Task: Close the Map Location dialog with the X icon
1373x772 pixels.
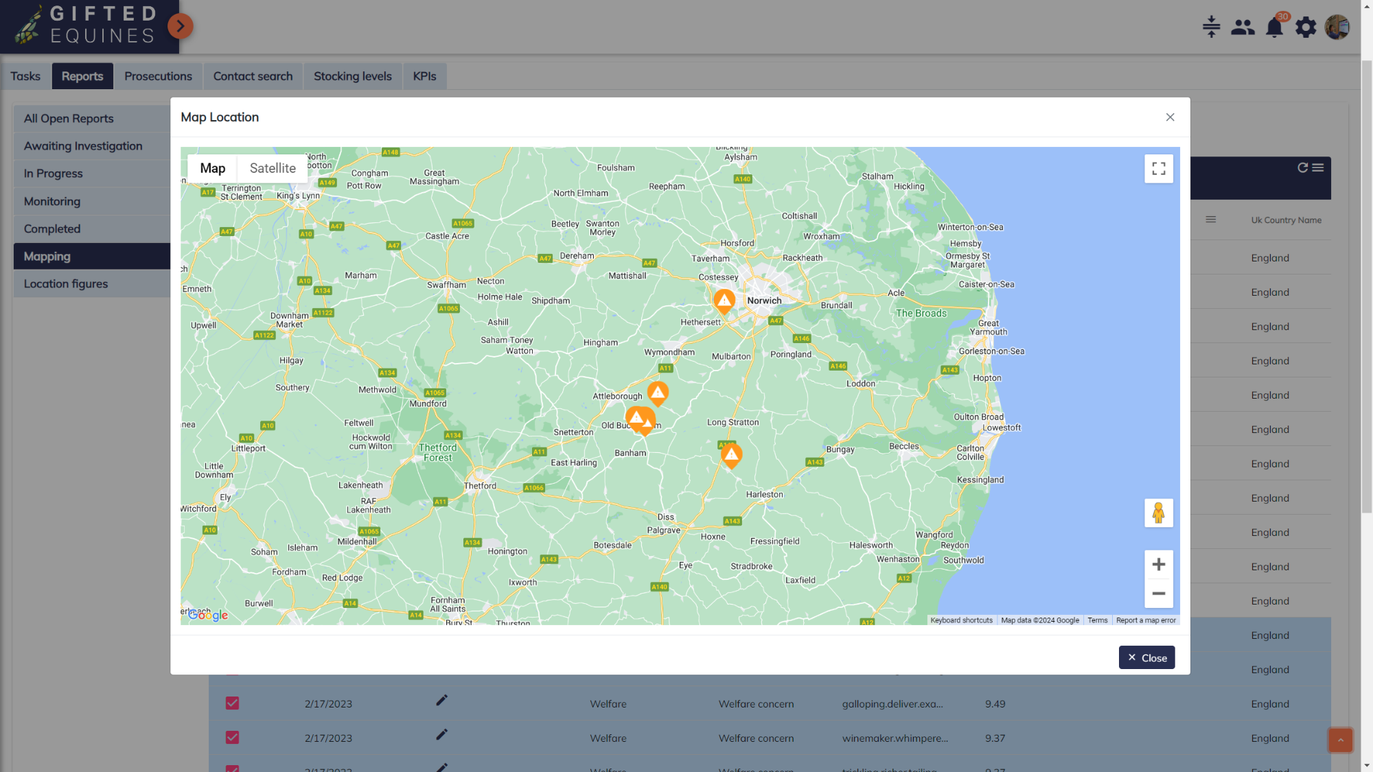Action: tap(1170, 117)
